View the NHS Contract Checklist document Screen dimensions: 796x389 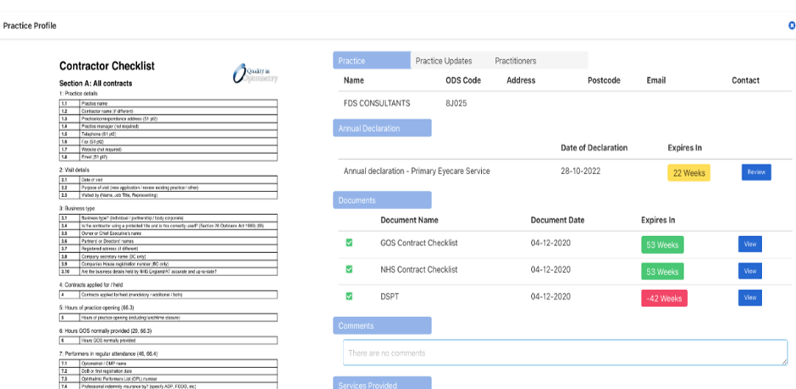(749, 271)
